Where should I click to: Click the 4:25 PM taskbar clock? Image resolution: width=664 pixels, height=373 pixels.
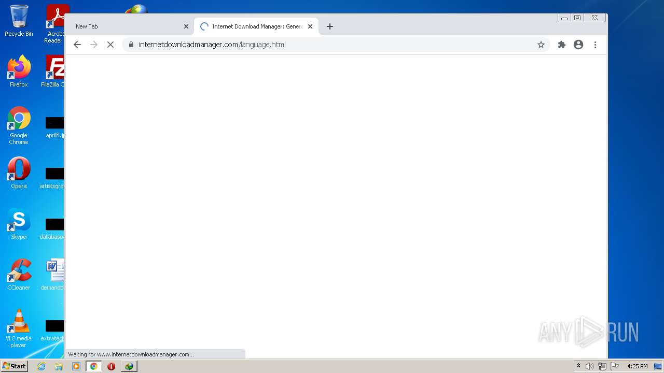637,366
